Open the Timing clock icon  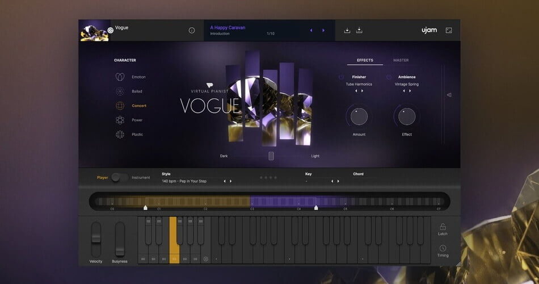[443, 248]
